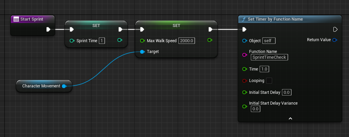
Task: Click the Object input pin
Action: click(x=245, y=40)
